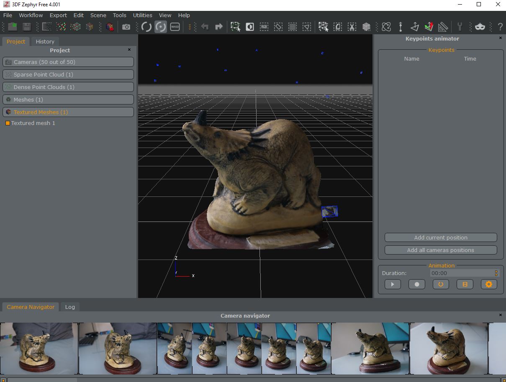This screenshot has height=382, width=506.
Task: Switch to the Log tab
Action: coord(70,307)
